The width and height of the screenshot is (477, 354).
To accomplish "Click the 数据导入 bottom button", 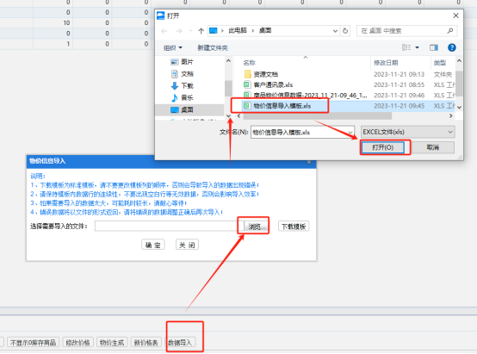I will click(180, 343).
